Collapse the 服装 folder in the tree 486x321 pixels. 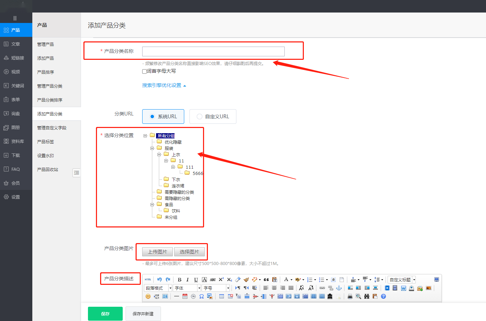(152, 148)
